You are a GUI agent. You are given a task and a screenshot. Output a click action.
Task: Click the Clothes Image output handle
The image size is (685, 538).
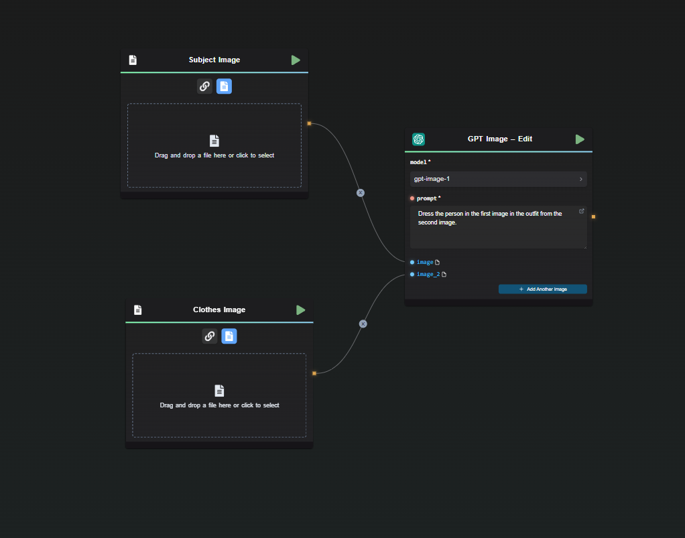[x=314, y=373]
